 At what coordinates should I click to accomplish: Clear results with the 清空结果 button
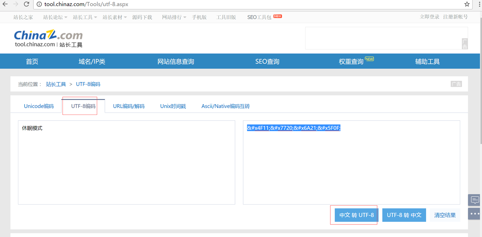pos(445,215)
